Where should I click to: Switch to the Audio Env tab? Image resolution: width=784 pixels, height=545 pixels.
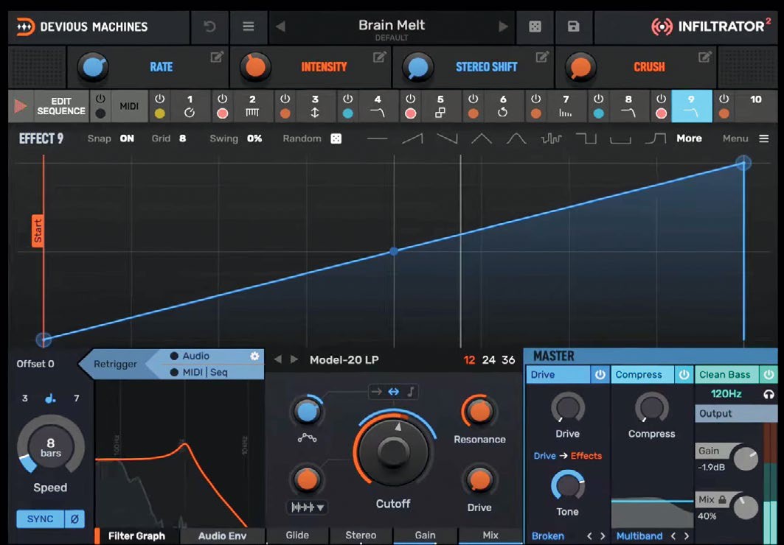point(222,536)
